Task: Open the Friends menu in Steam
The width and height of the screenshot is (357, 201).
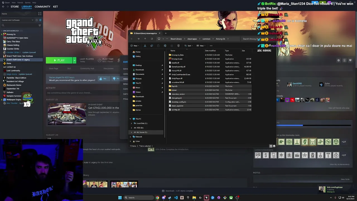Action: coord(20,3)
